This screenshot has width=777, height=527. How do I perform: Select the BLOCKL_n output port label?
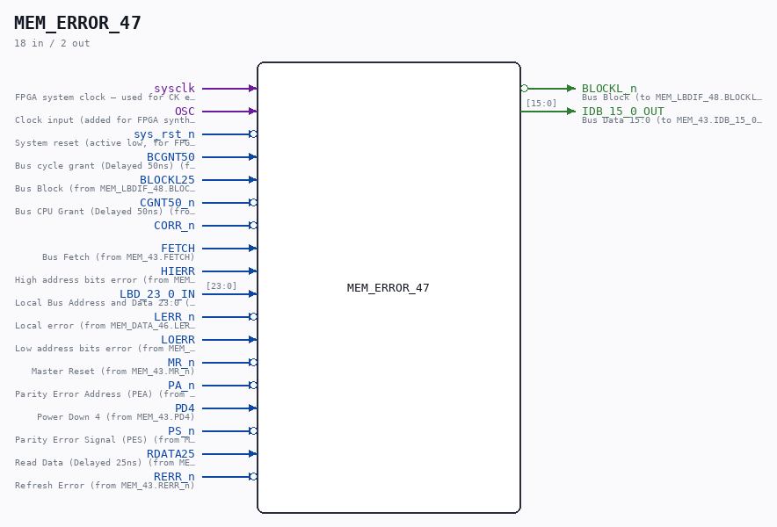click(609, 88)
